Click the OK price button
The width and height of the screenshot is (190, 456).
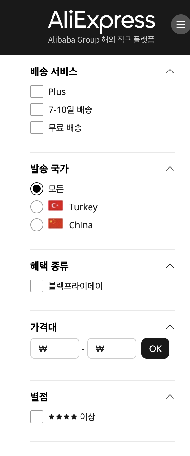click(155, 348)
